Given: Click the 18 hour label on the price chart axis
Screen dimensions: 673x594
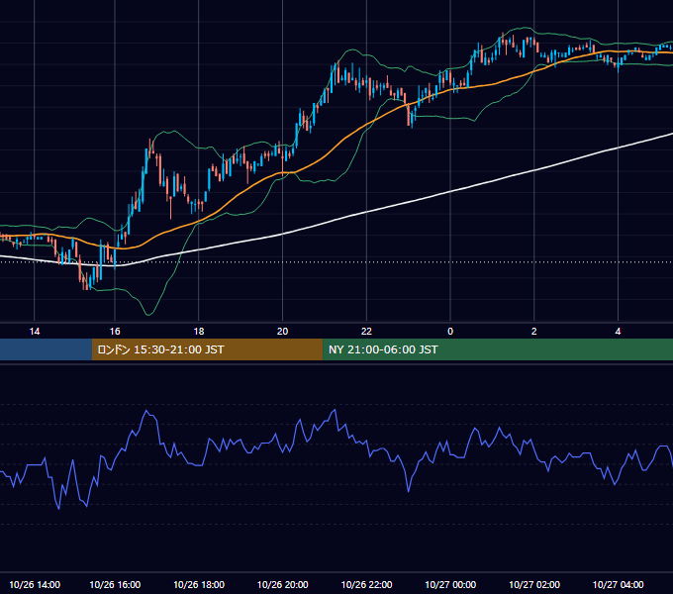Looking at the screenshot, I should coord(199,332).
